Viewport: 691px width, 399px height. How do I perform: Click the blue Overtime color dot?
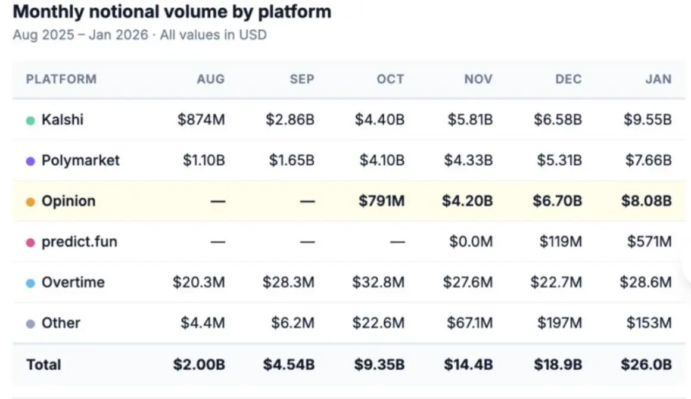coord(30,283)
